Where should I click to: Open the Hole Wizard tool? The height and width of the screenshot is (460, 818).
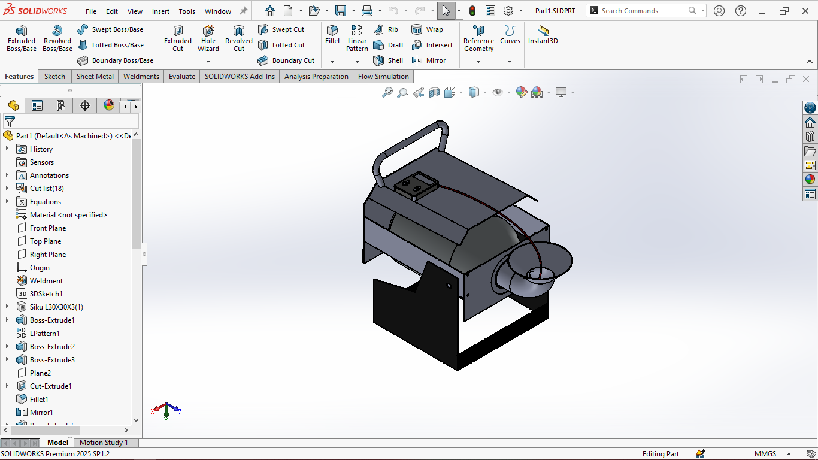tap(208, 39)
